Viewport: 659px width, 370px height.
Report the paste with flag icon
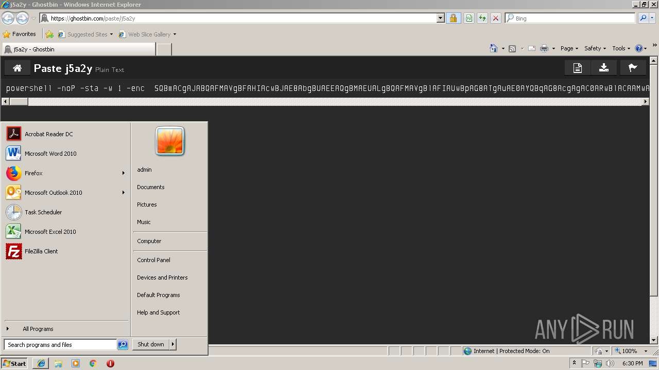pyautogui.click(x=632, y=68)
